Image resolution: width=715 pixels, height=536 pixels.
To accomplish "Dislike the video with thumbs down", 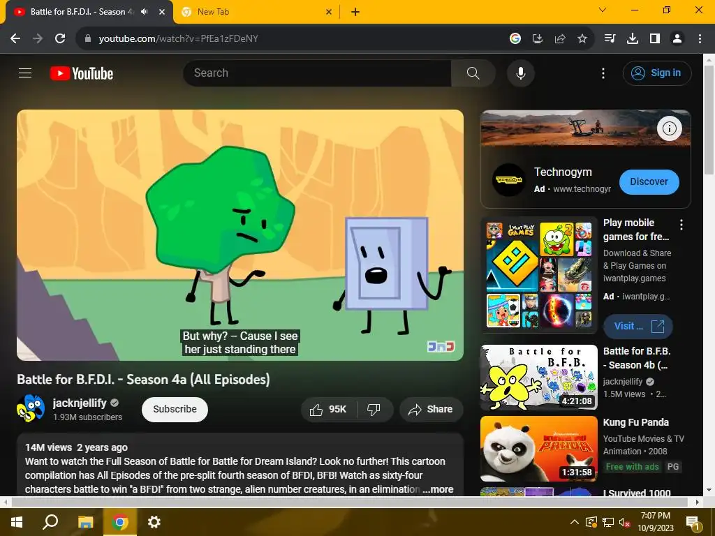I will pos(374,409).
